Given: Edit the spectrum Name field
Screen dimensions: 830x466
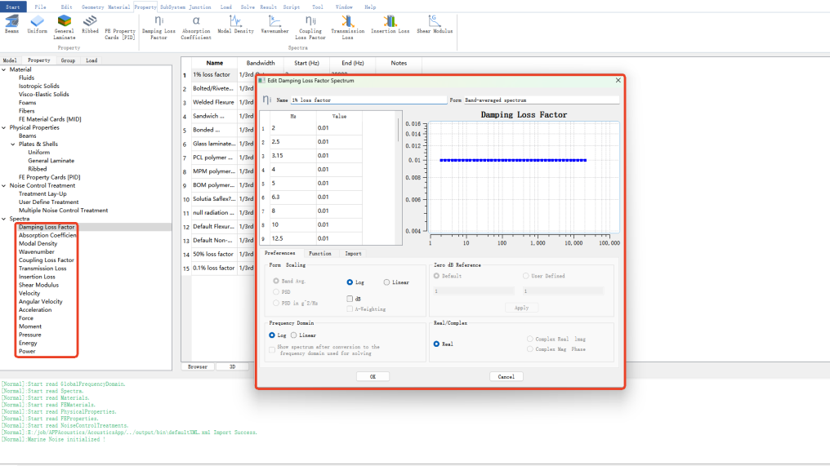Looking at the screenshot, I should [368, 100].
